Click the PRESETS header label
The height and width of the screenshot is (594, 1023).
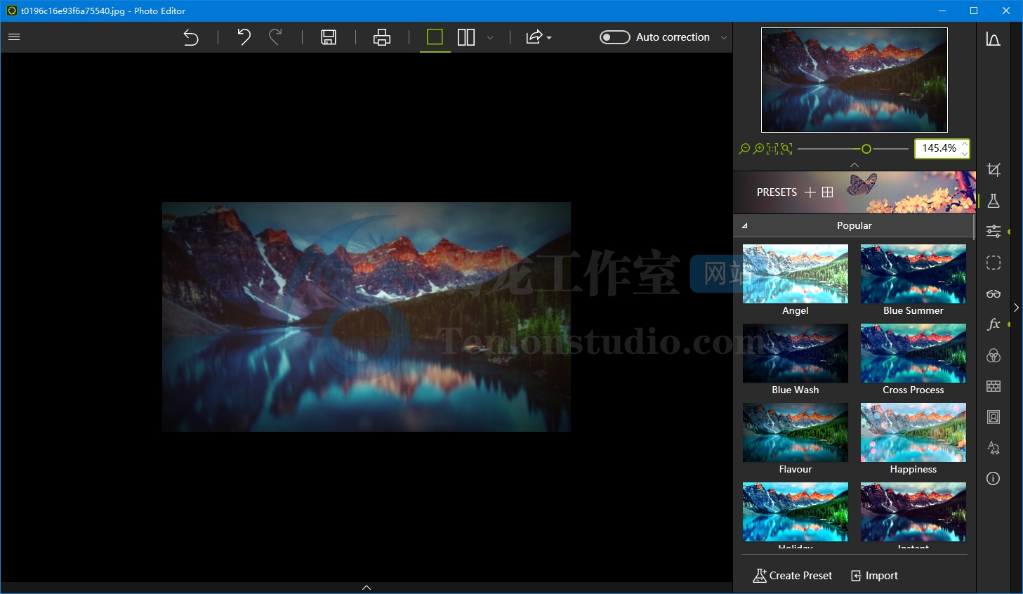coord(777,192)
